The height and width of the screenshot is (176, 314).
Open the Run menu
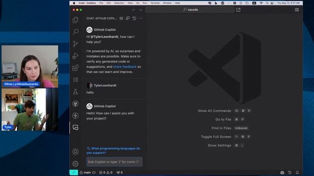click(145, 3)
